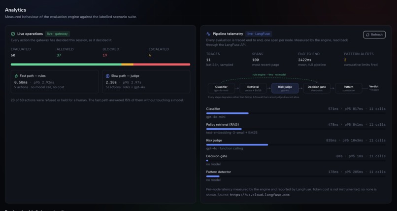Image resolution: width=397 pixels, height=211 pixels.
Task: Click Policy retrieval stats '478ms · p95 841ms'
Action: point(345,125)
